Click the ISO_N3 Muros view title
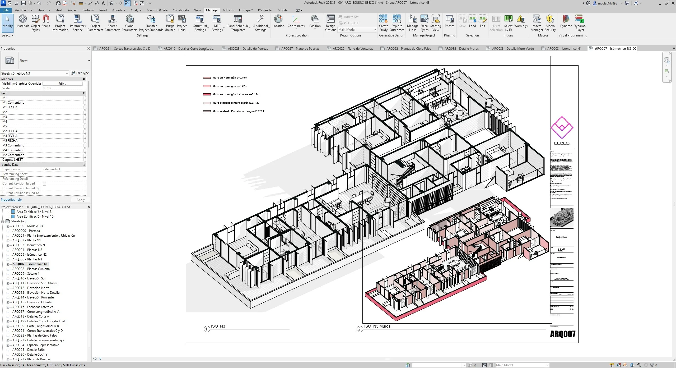676x368 pixels. coord(377,326)
